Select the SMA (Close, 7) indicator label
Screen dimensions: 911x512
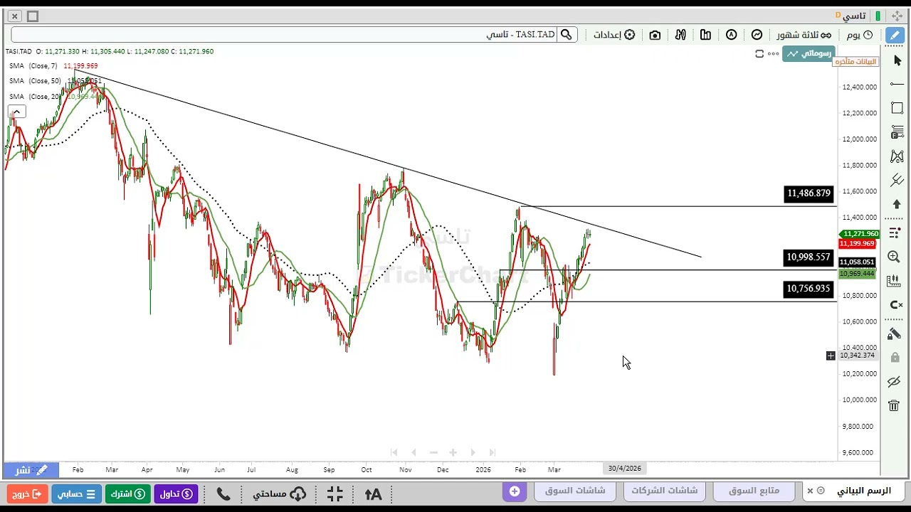[33, 65]
